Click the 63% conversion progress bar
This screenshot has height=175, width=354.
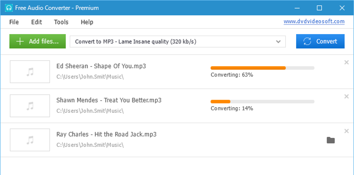[x=262, y=68]
